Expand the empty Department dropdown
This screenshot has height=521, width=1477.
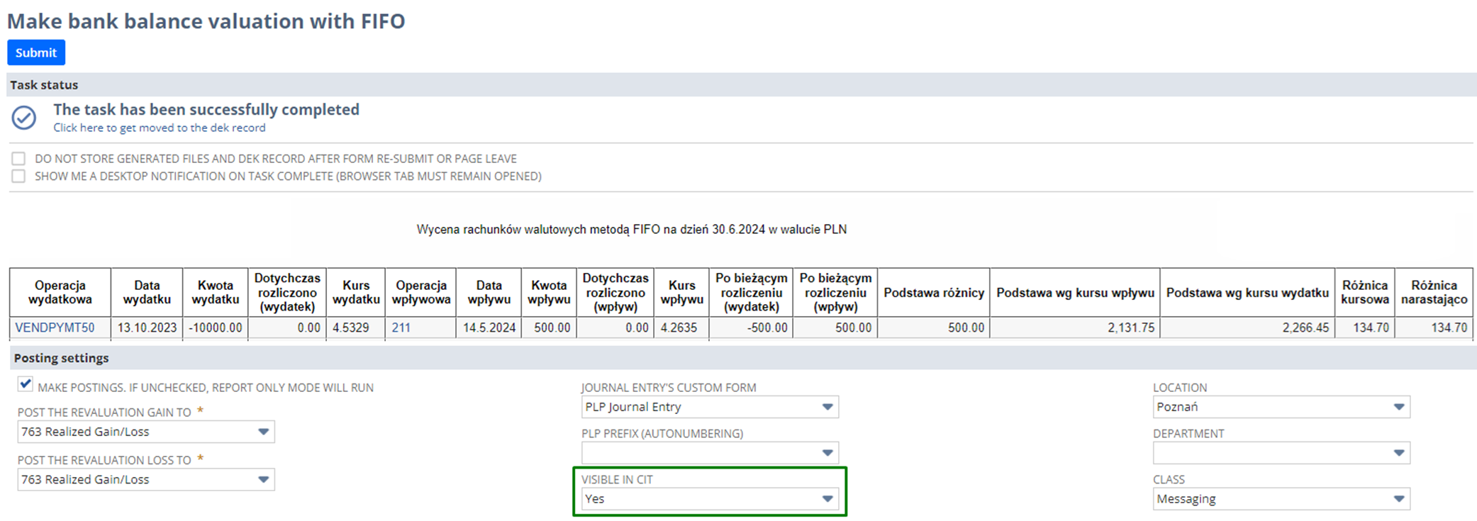click(x=1281, y=453)
